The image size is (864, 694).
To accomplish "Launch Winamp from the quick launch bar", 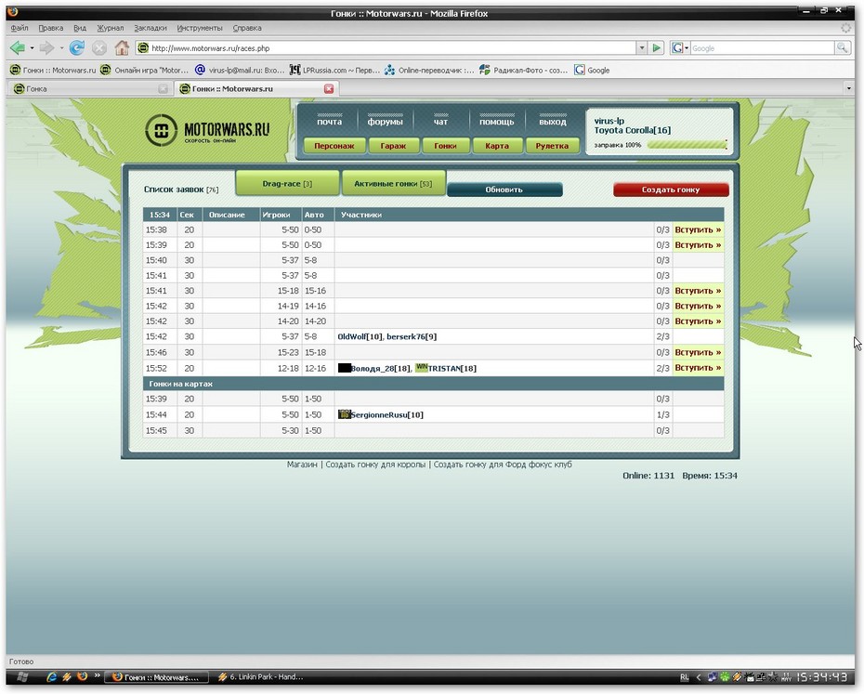I will [67, 677].
